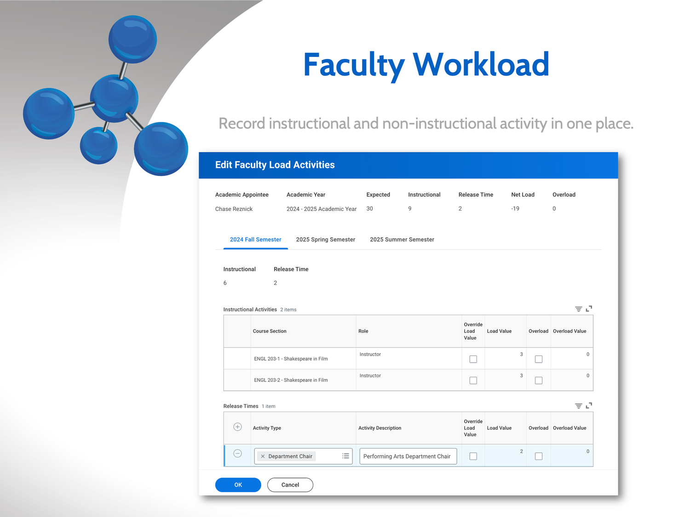Open the filter icon for Instructional Activities

(578, 309)
